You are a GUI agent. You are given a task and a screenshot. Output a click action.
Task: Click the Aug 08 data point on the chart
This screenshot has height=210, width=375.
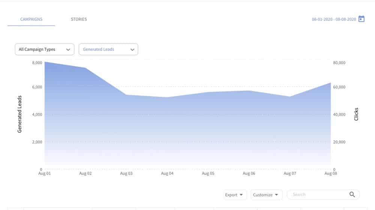pyautogui.click(x=331, y=83)
